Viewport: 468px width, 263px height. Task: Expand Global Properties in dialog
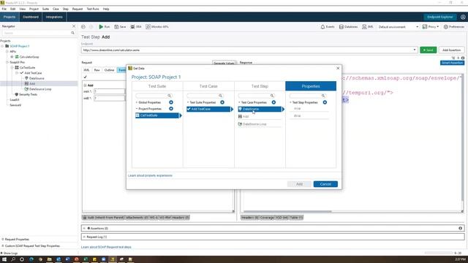pos(137,102)
